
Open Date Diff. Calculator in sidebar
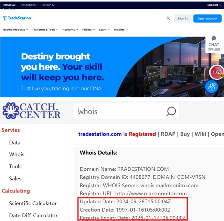(x=33, y=215)
